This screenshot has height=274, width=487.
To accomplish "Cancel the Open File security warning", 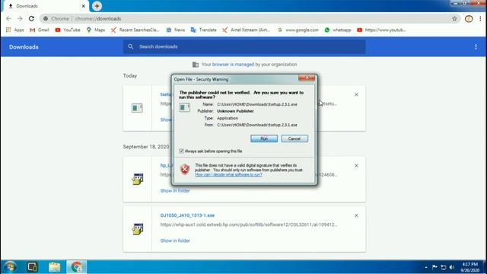I will tap(294, 139).
